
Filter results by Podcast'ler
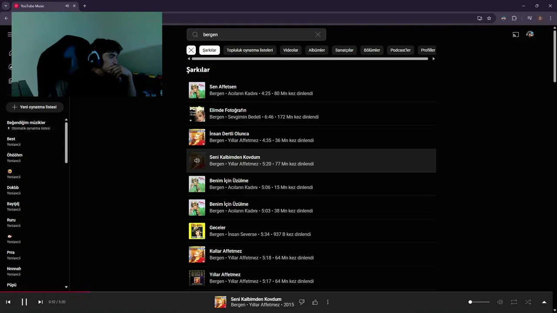point(400,50)
